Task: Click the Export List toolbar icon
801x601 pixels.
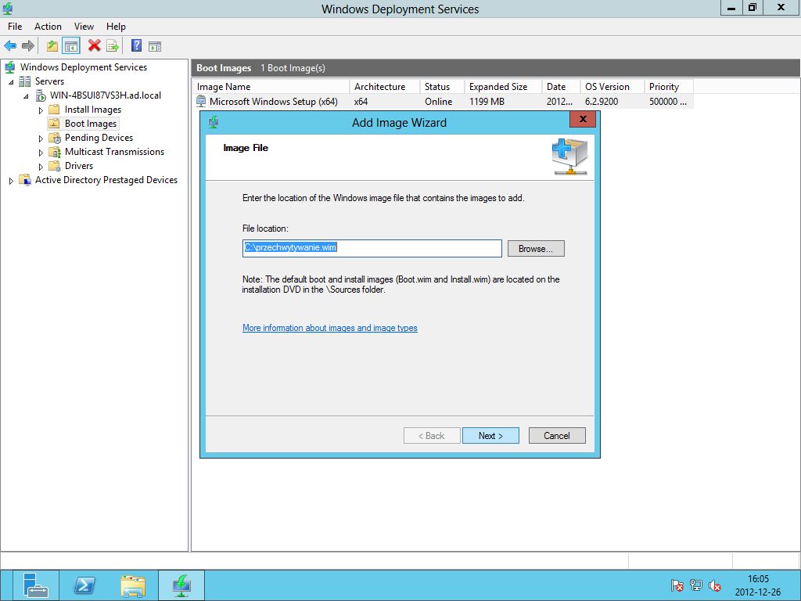Action: point(113,46)
